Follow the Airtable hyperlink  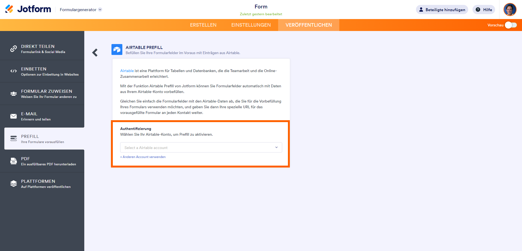click(x=127, y=71)
